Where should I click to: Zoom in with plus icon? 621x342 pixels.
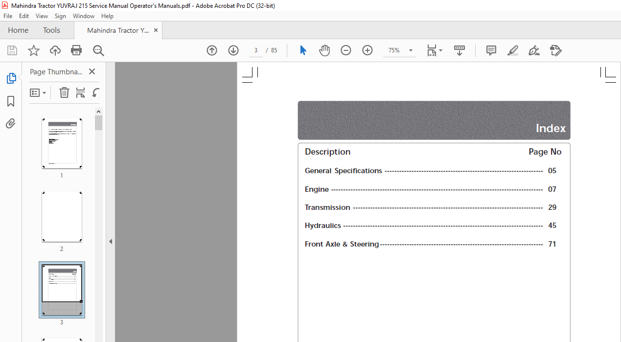[x=368, y=50]
